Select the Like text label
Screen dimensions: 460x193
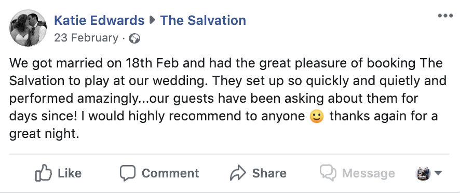tap(70, 173)
